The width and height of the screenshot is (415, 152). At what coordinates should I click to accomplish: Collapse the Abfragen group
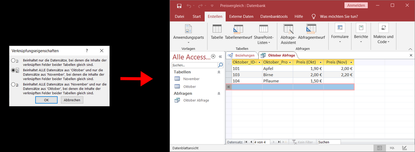pyautogui.click(x=219, y=93)
